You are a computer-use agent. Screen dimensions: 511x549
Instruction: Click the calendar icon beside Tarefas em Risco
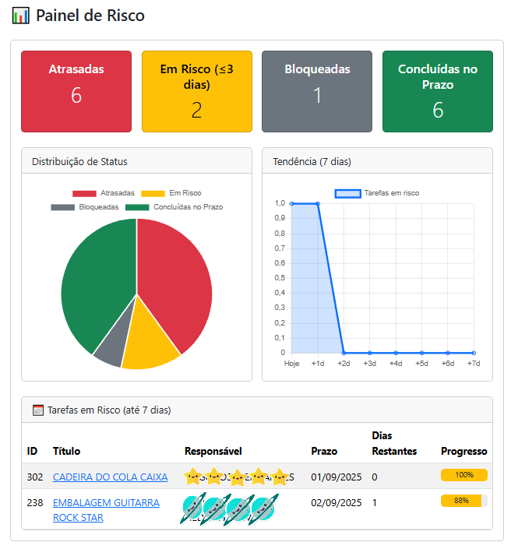37,410
